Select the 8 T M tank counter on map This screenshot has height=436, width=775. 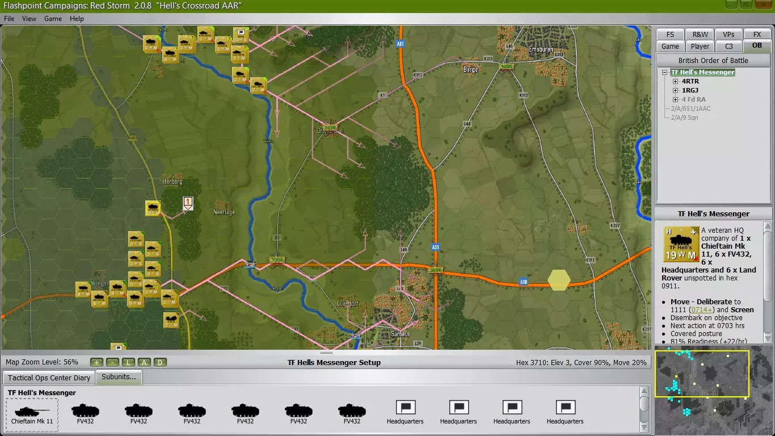[x=171, y=54]
